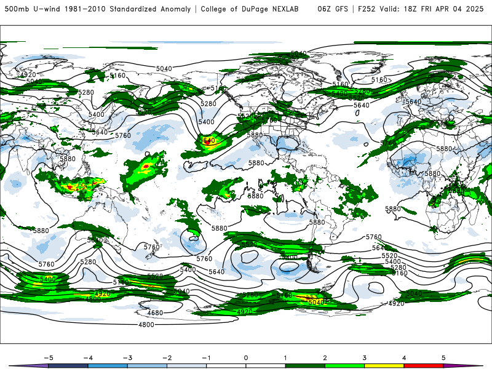Click 'Valid: 18Z FRI APR 04 2025' text
492x369 pixels.
[432, 9]
